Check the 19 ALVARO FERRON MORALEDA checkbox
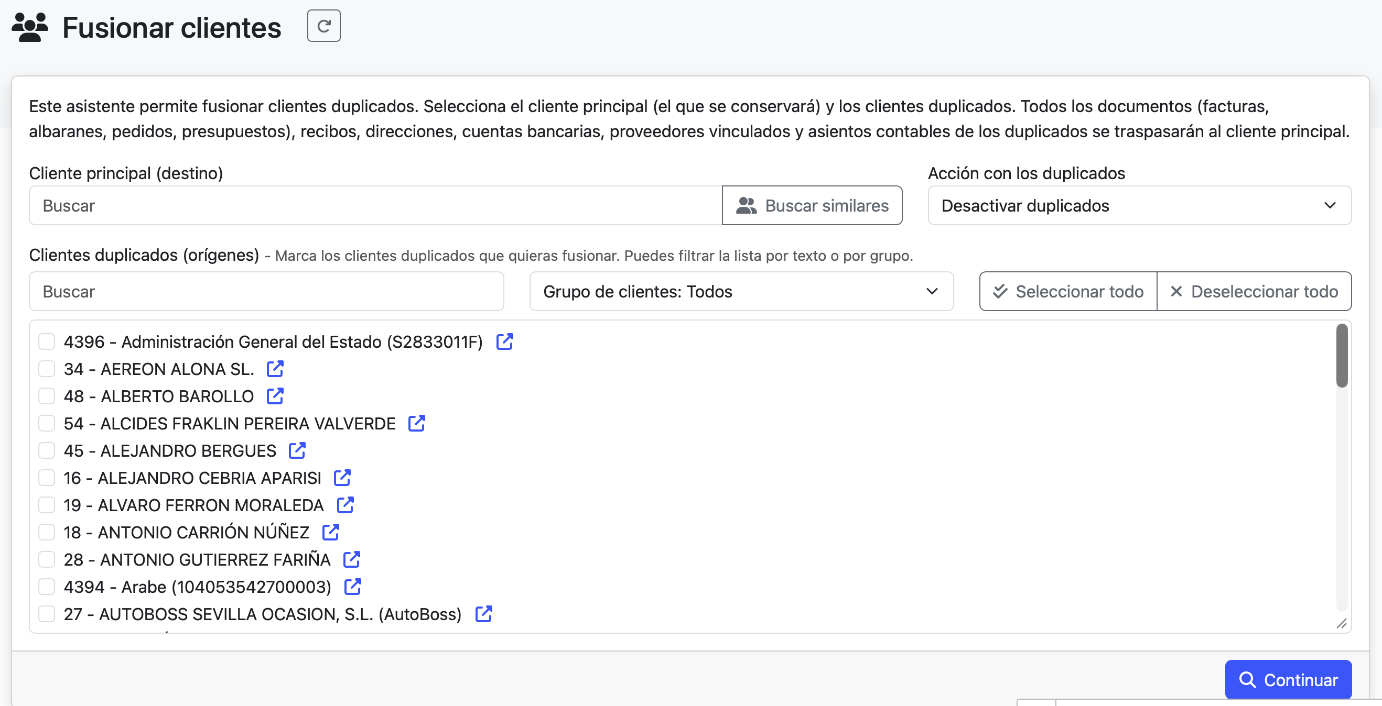This screenshot has height=706, width=1382. click(47, 505)
